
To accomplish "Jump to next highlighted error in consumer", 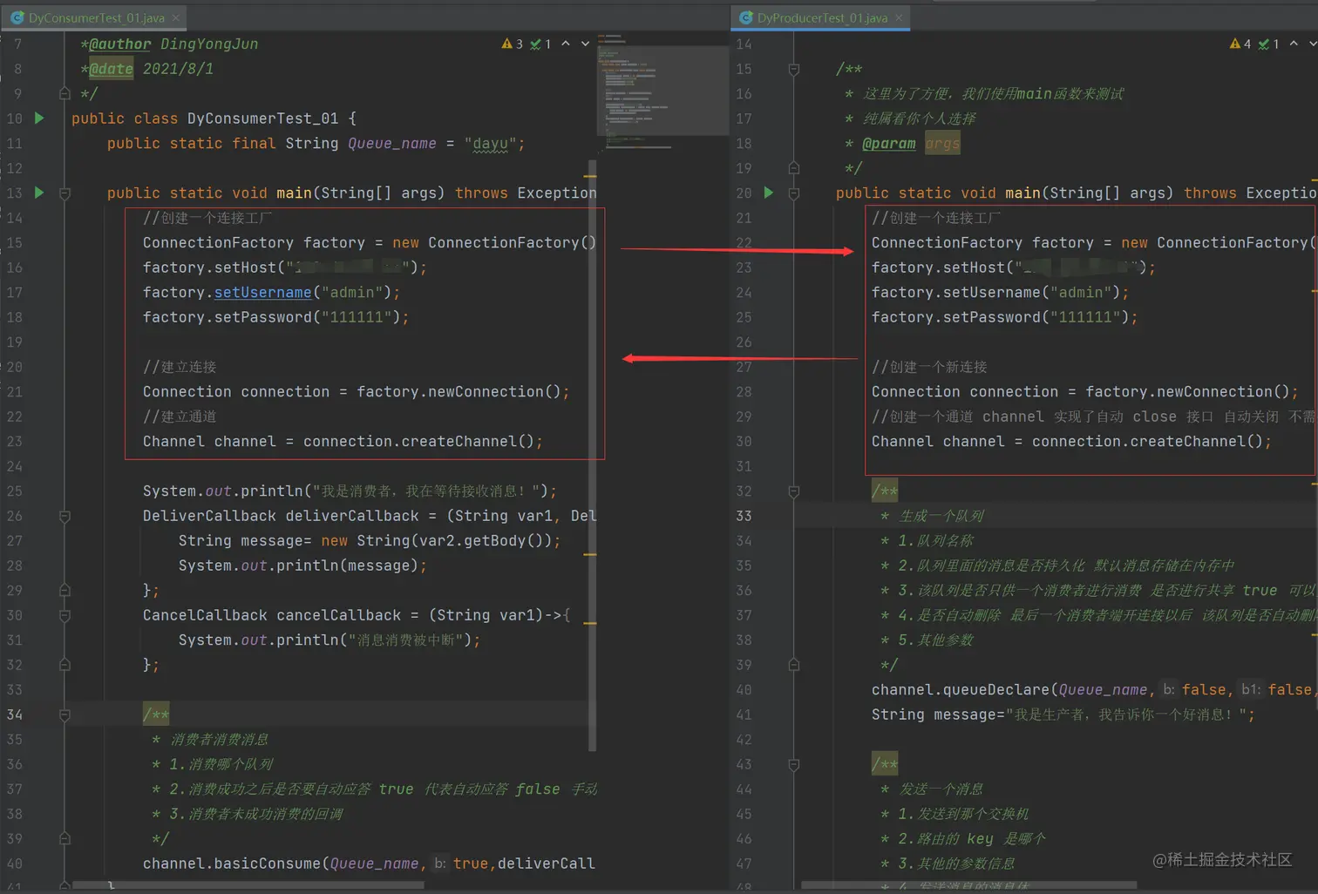I will (x=586, y=44).
